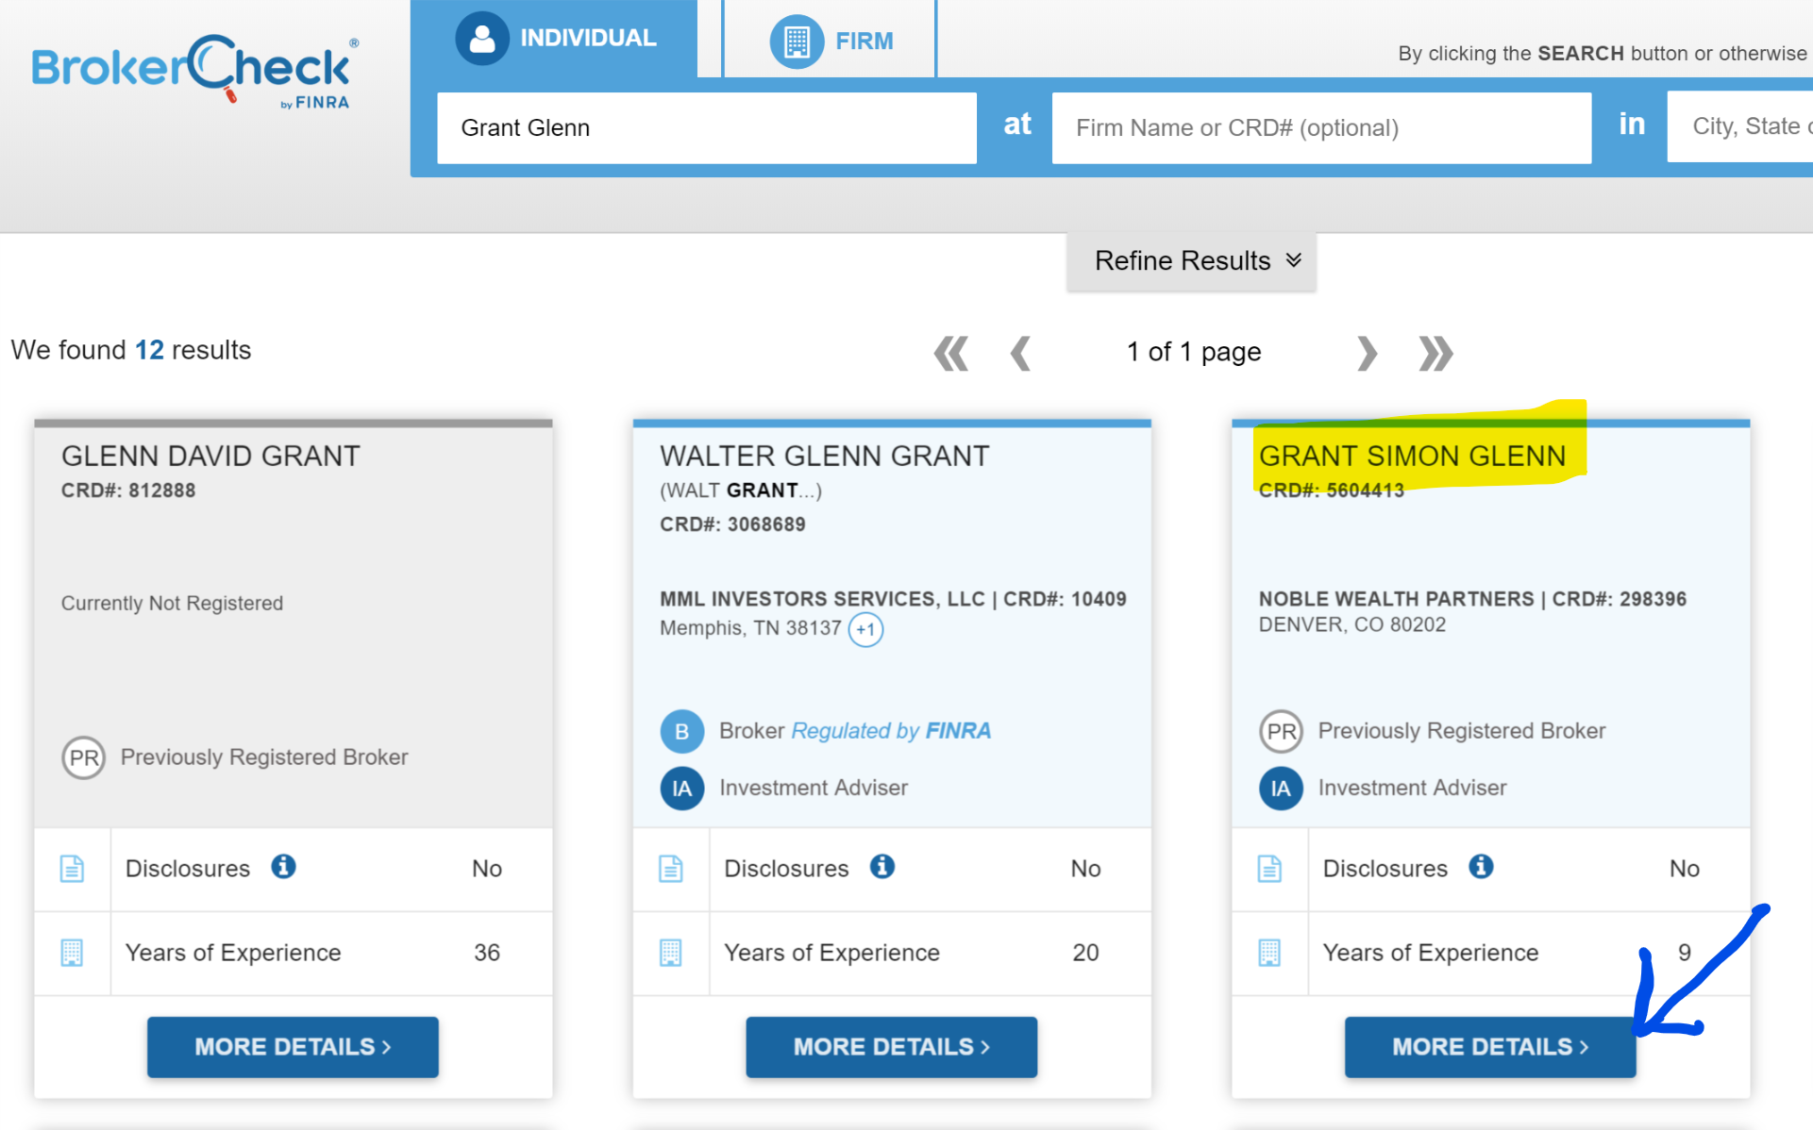Switch to the FIRM search tab
This screenshot has height=1130, width=1813.
click(830, 41)
